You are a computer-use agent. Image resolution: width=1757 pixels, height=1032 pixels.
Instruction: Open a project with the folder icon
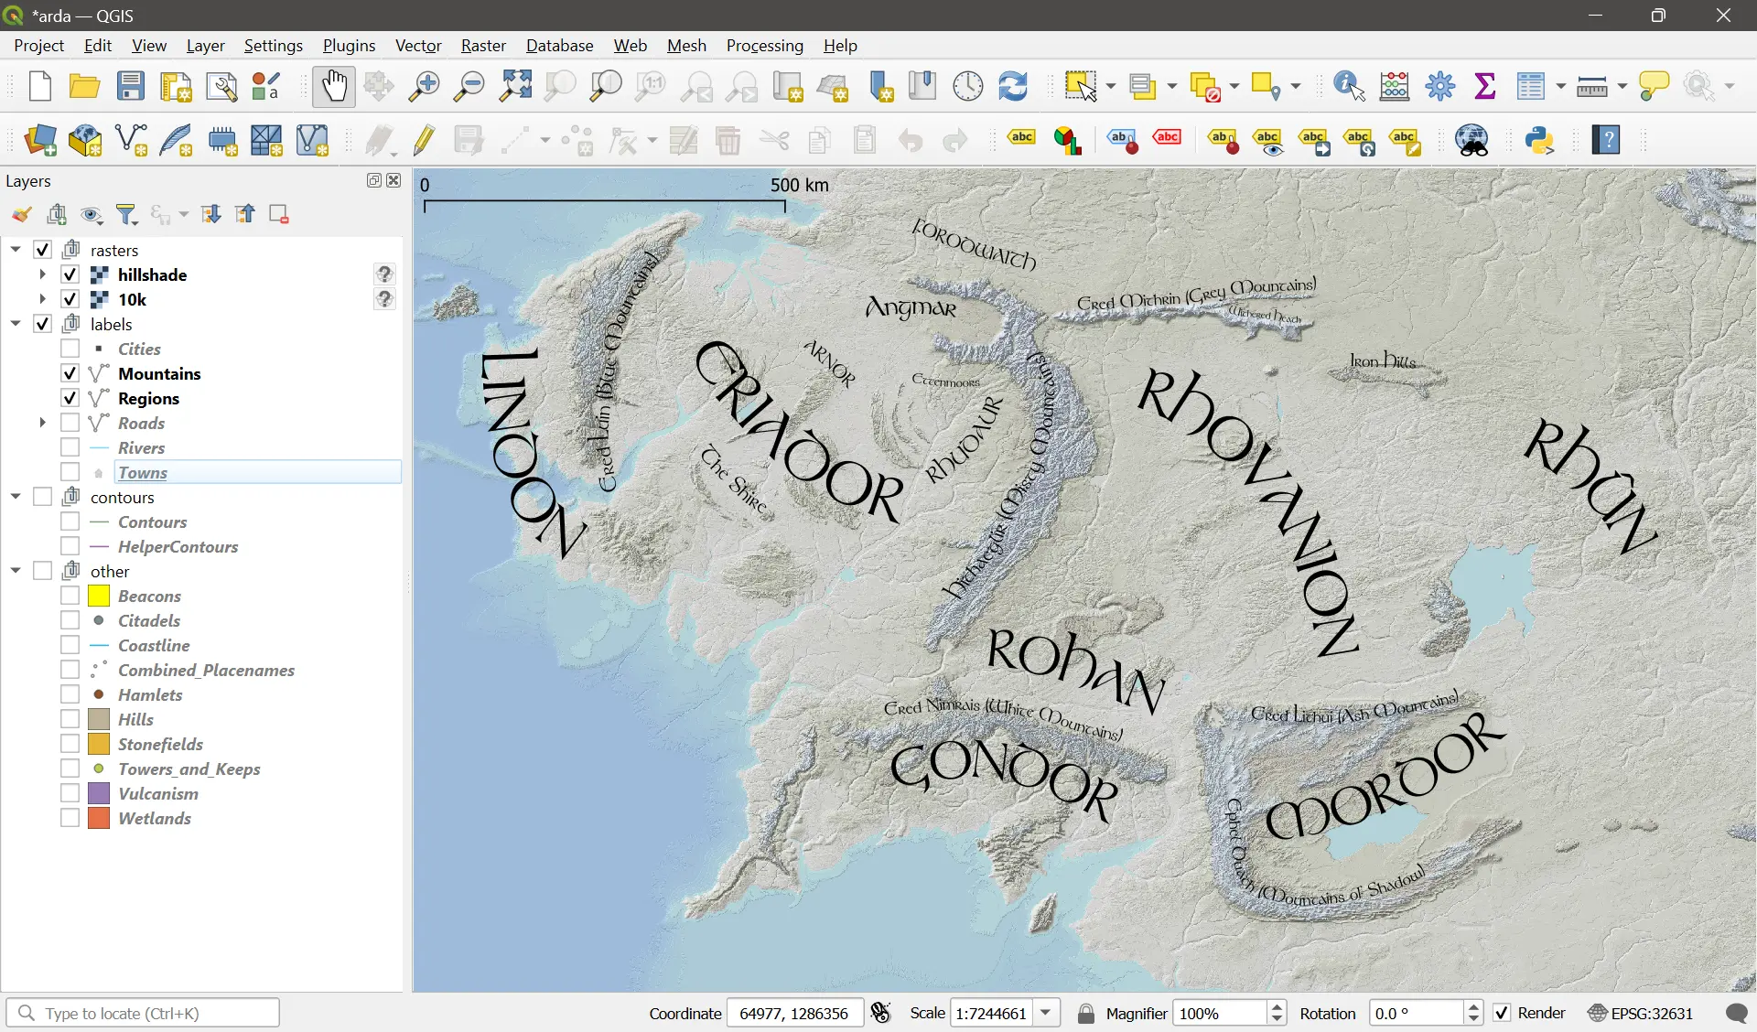tap(84, 86)
